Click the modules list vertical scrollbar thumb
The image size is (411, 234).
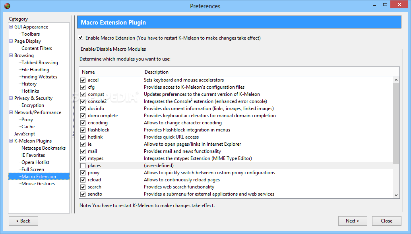coord(396,124)
